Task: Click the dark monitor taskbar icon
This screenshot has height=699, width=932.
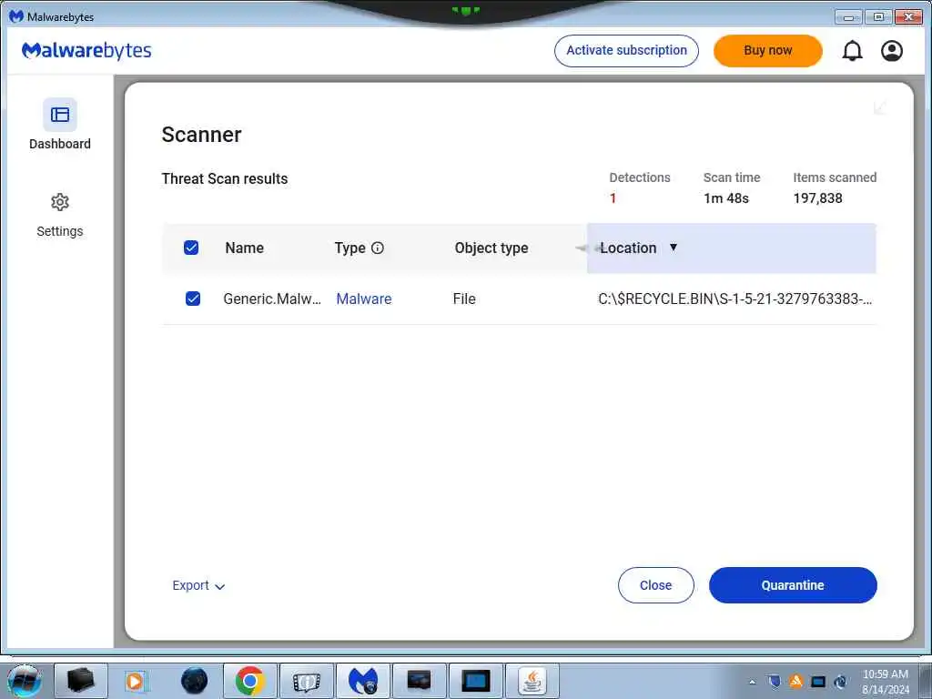Action: (419, 681)
